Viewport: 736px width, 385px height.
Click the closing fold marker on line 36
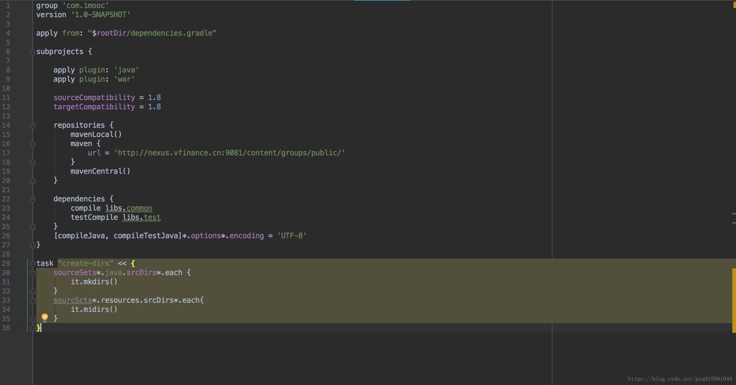click(33, 328)
